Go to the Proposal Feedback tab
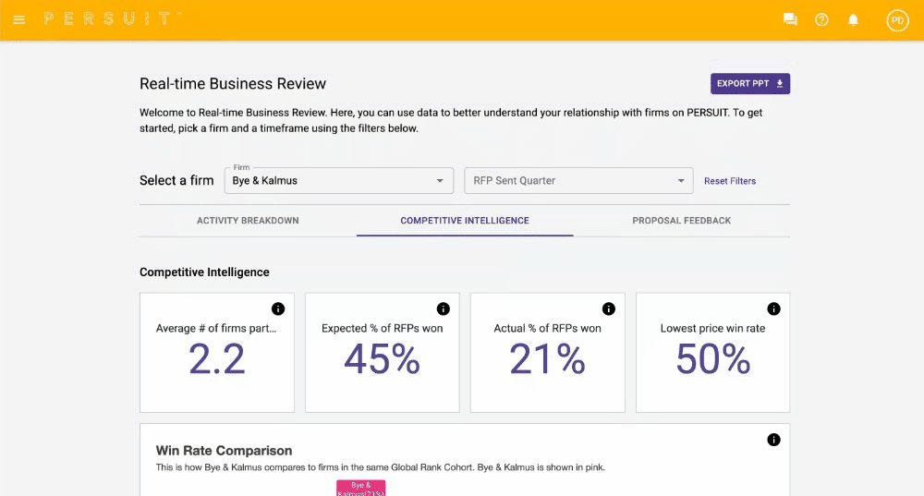The width and height of the screenshot is (924, 496). click(681, 221)
